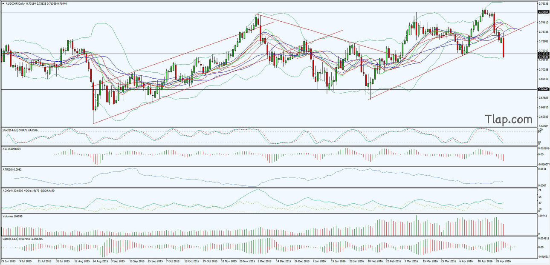Viewport: 550px width, 265px height.
Task: Click the 189743 volume scale label
Action: [542, 216]
